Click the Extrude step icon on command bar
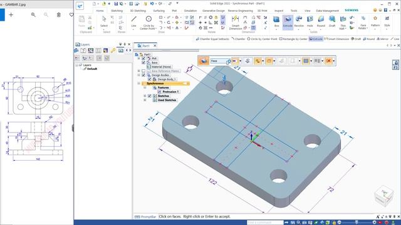The image size is (401, 225). 204,61
